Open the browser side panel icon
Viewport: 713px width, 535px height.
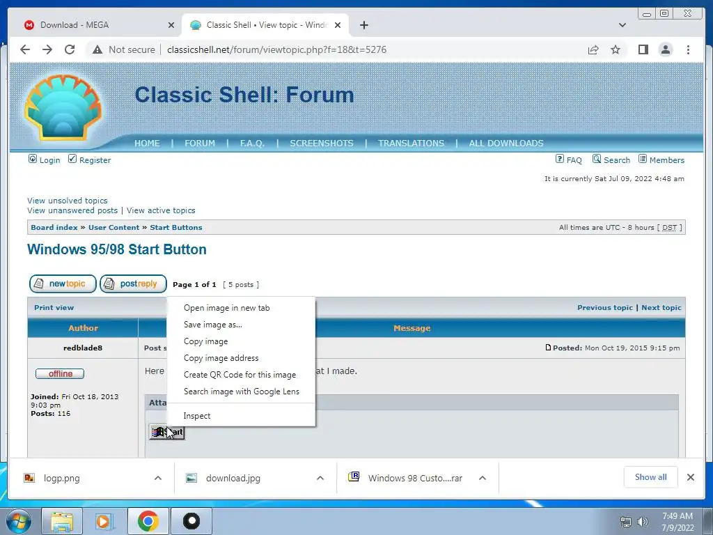point(643,49)
